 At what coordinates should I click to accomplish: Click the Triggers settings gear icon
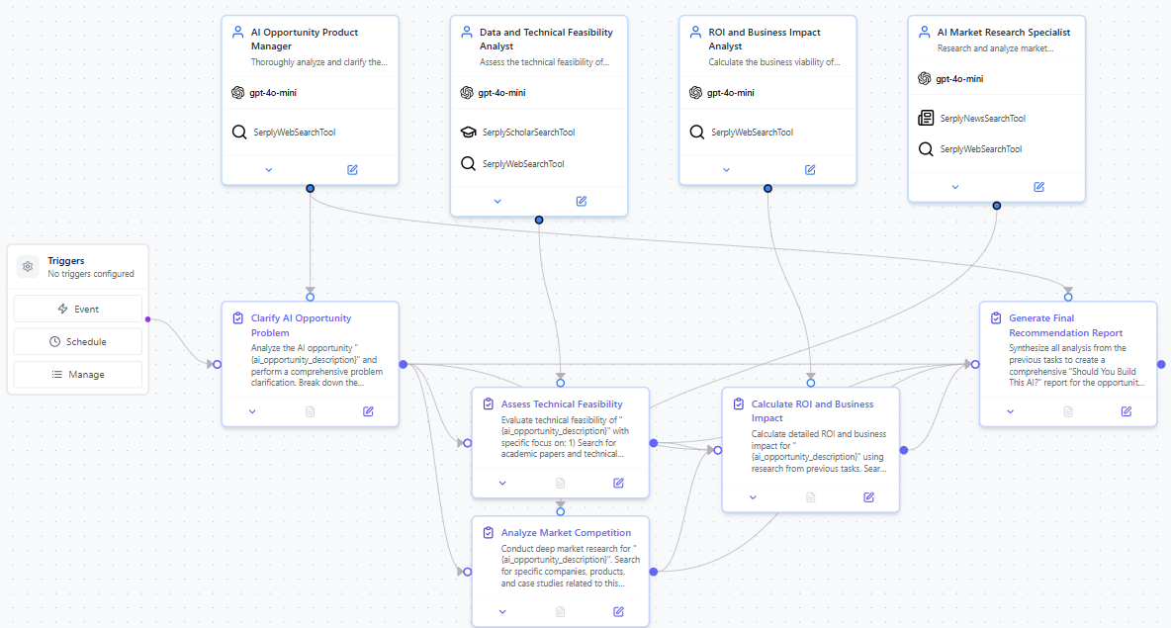[28, 267]
